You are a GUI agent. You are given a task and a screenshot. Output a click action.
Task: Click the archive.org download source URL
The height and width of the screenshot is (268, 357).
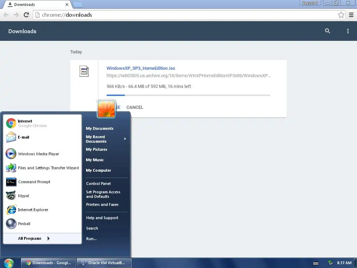coord(189,76)
